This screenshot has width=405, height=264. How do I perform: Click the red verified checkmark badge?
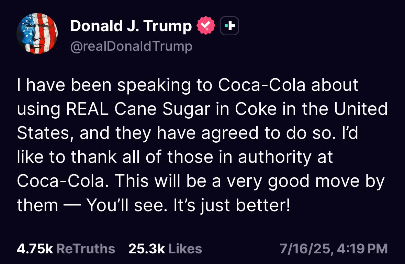(205, 25)
